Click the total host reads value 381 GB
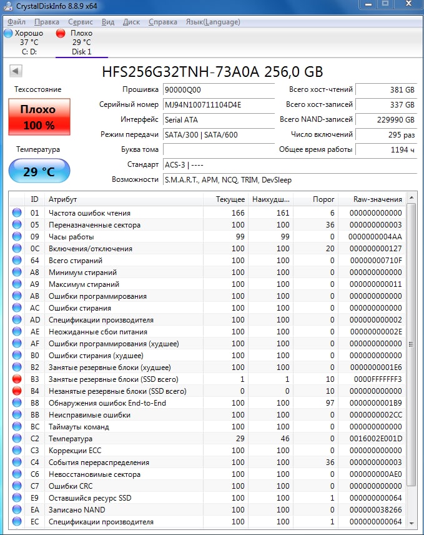The height and width of the screenshot is (535, 424). (x=386, y=90)
